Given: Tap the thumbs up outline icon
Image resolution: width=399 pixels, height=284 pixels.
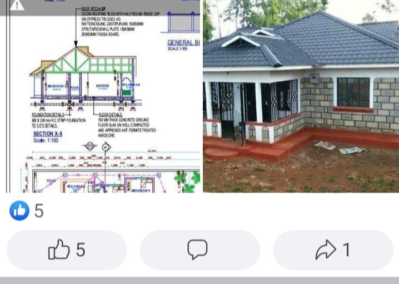Looking at the screenshot, I should pyautogui.click(x=59, y=249).
